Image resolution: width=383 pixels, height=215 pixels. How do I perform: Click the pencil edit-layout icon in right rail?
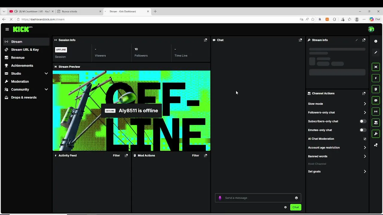pos(376,53)
